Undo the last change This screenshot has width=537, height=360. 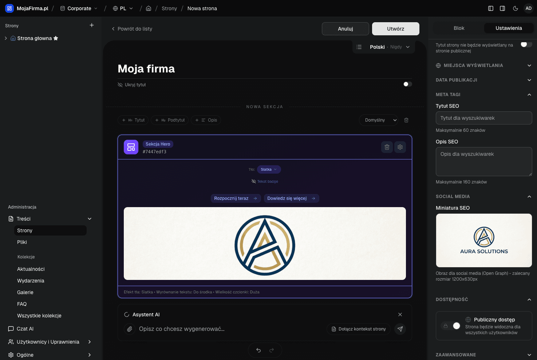258,350
